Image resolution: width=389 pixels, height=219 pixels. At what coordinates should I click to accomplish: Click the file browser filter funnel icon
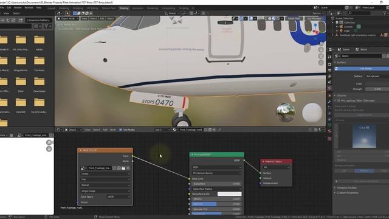click(x=46, y=26)
